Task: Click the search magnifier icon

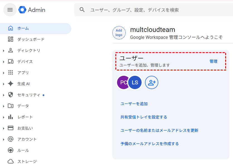Action: click(82, 10)
